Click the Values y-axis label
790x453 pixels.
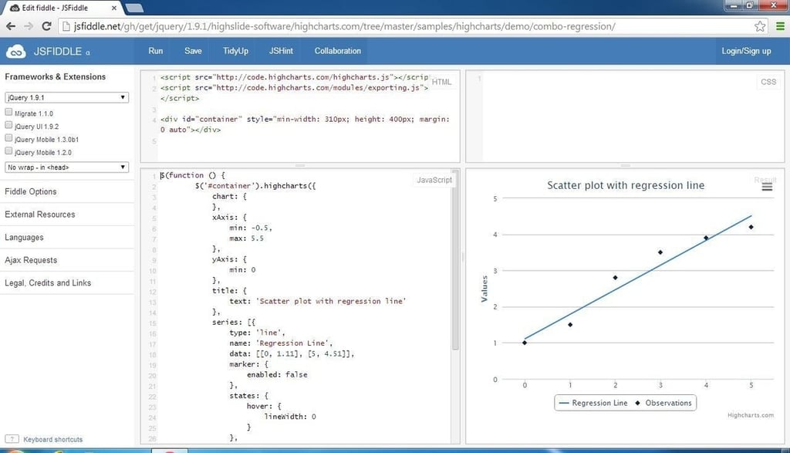[x=484, y=289]
